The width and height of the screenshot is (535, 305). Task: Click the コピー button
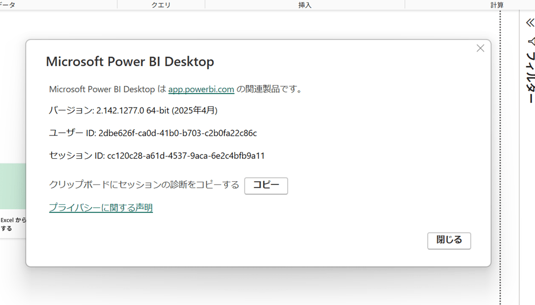point(266,186)
